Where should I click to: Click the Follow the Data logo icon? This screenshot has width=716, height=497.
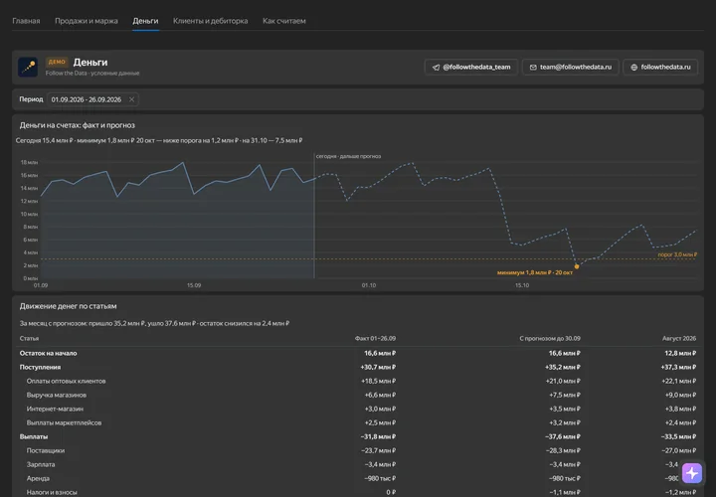[x=28, y=67]
